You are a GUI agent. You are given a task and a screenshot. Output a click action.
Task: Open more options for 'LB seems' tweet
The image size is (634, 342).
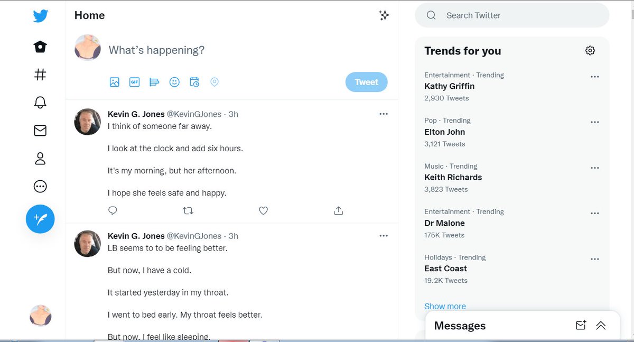click(x=384, y=236)
